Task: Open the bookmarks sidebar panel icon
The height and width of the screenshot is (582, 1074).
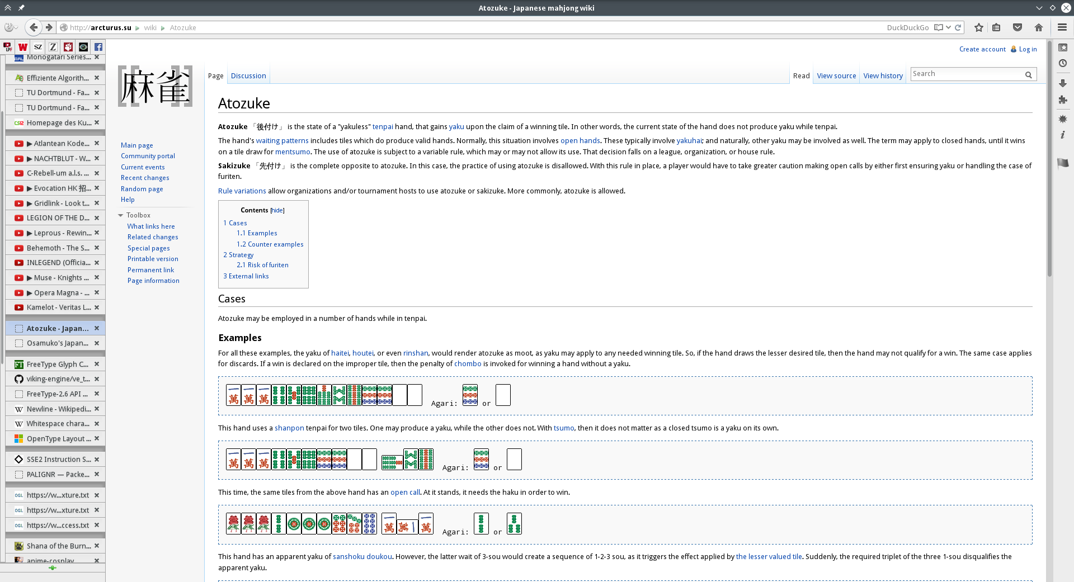Action: click(x=1063, y=48)
